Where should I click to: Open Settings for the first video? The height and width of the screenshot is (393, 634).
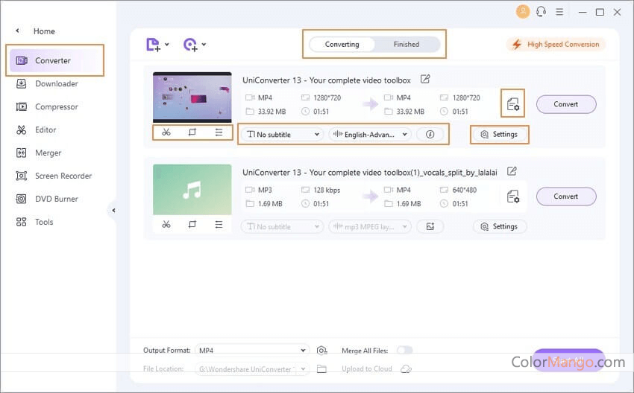(x=499, y=135)
